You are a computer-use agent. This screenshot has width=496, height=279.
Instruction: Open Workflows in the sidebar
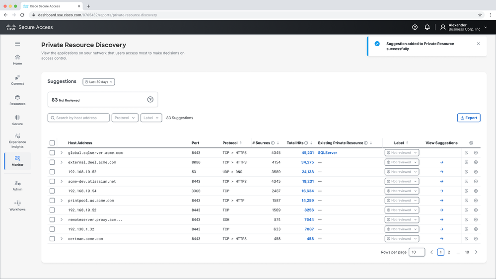(x=17, y=206)
